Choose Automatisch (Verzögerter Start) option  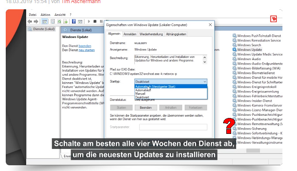171,87
